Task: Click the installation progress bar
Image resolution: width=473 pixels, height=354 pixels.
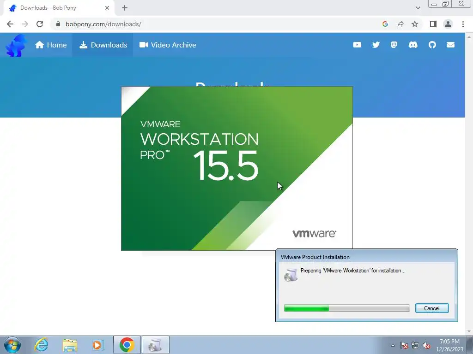Action: [347, 308]
